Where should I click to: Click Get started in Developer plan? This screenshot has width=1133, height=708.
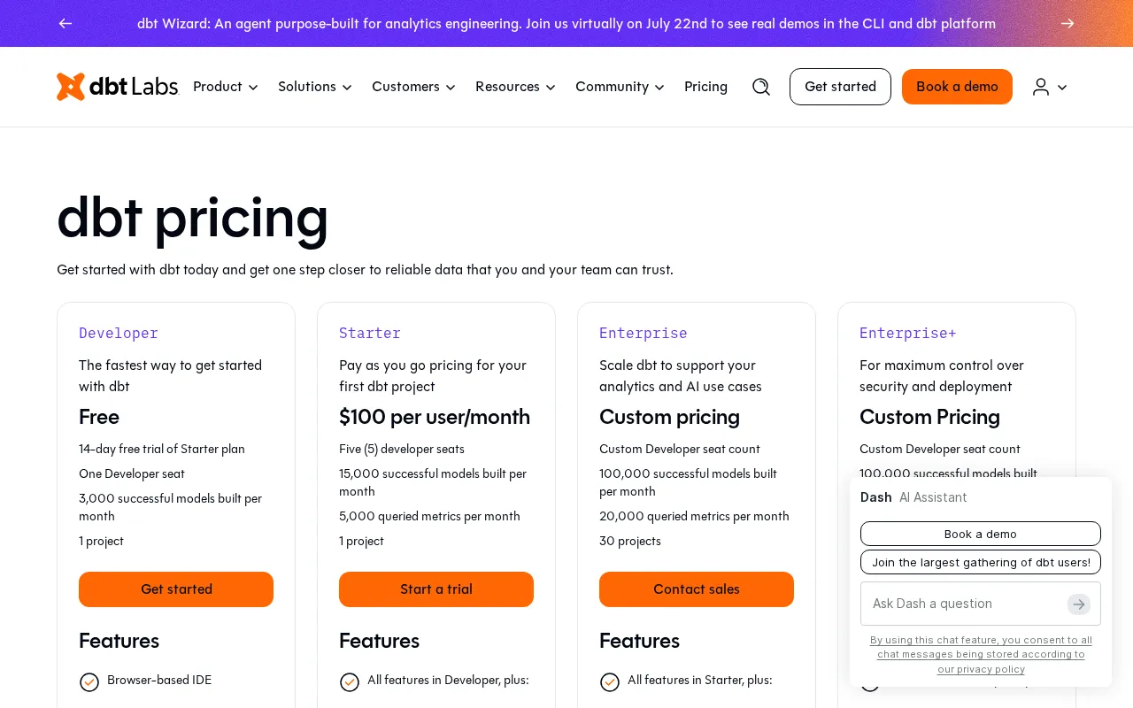pos(176,589)
